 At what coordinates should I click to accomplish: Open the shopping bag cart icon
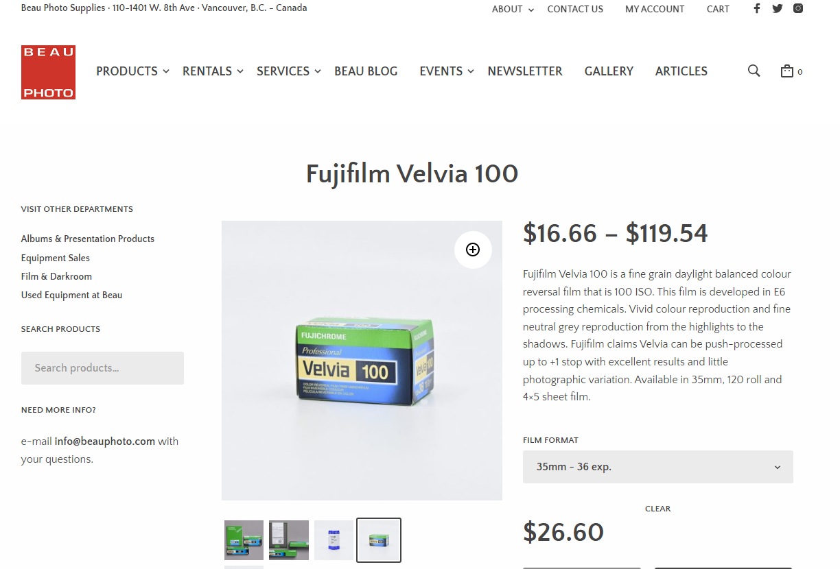tap(787, 71)
